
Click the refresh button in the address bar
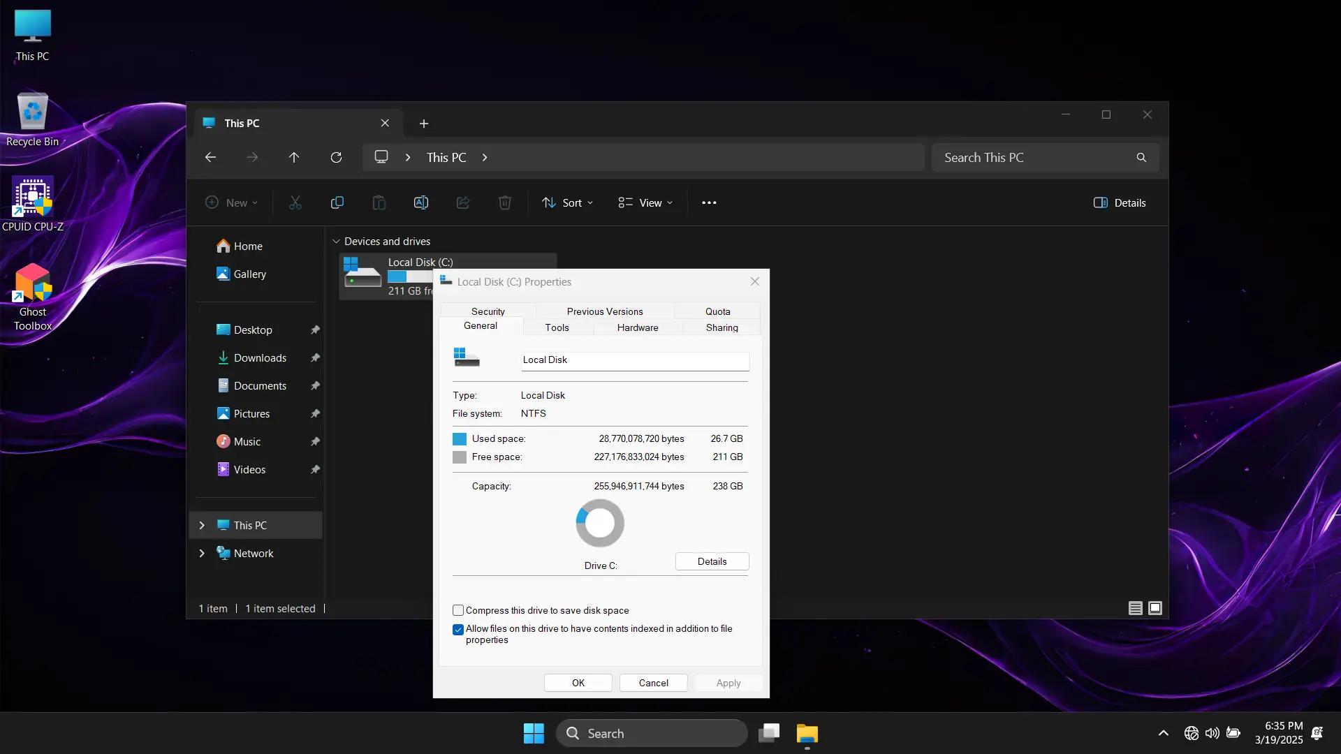point(336,157)
